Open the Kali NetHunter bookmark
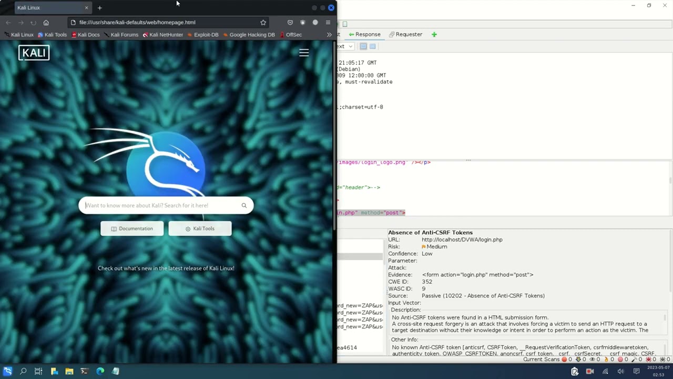This screenshot has width=673, height=379. (162, 35)
